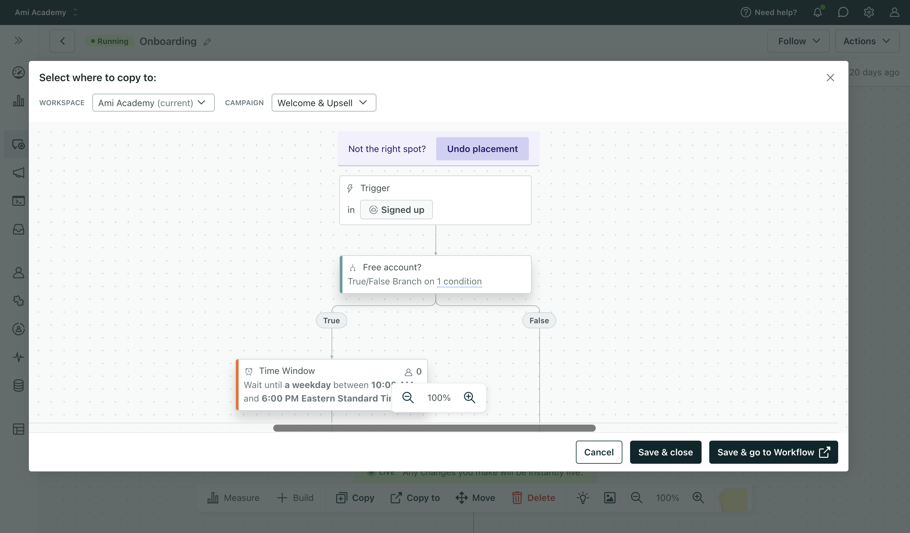Click the Signed up segment chip
Viewport: 910px width, 533px height.
396,210
